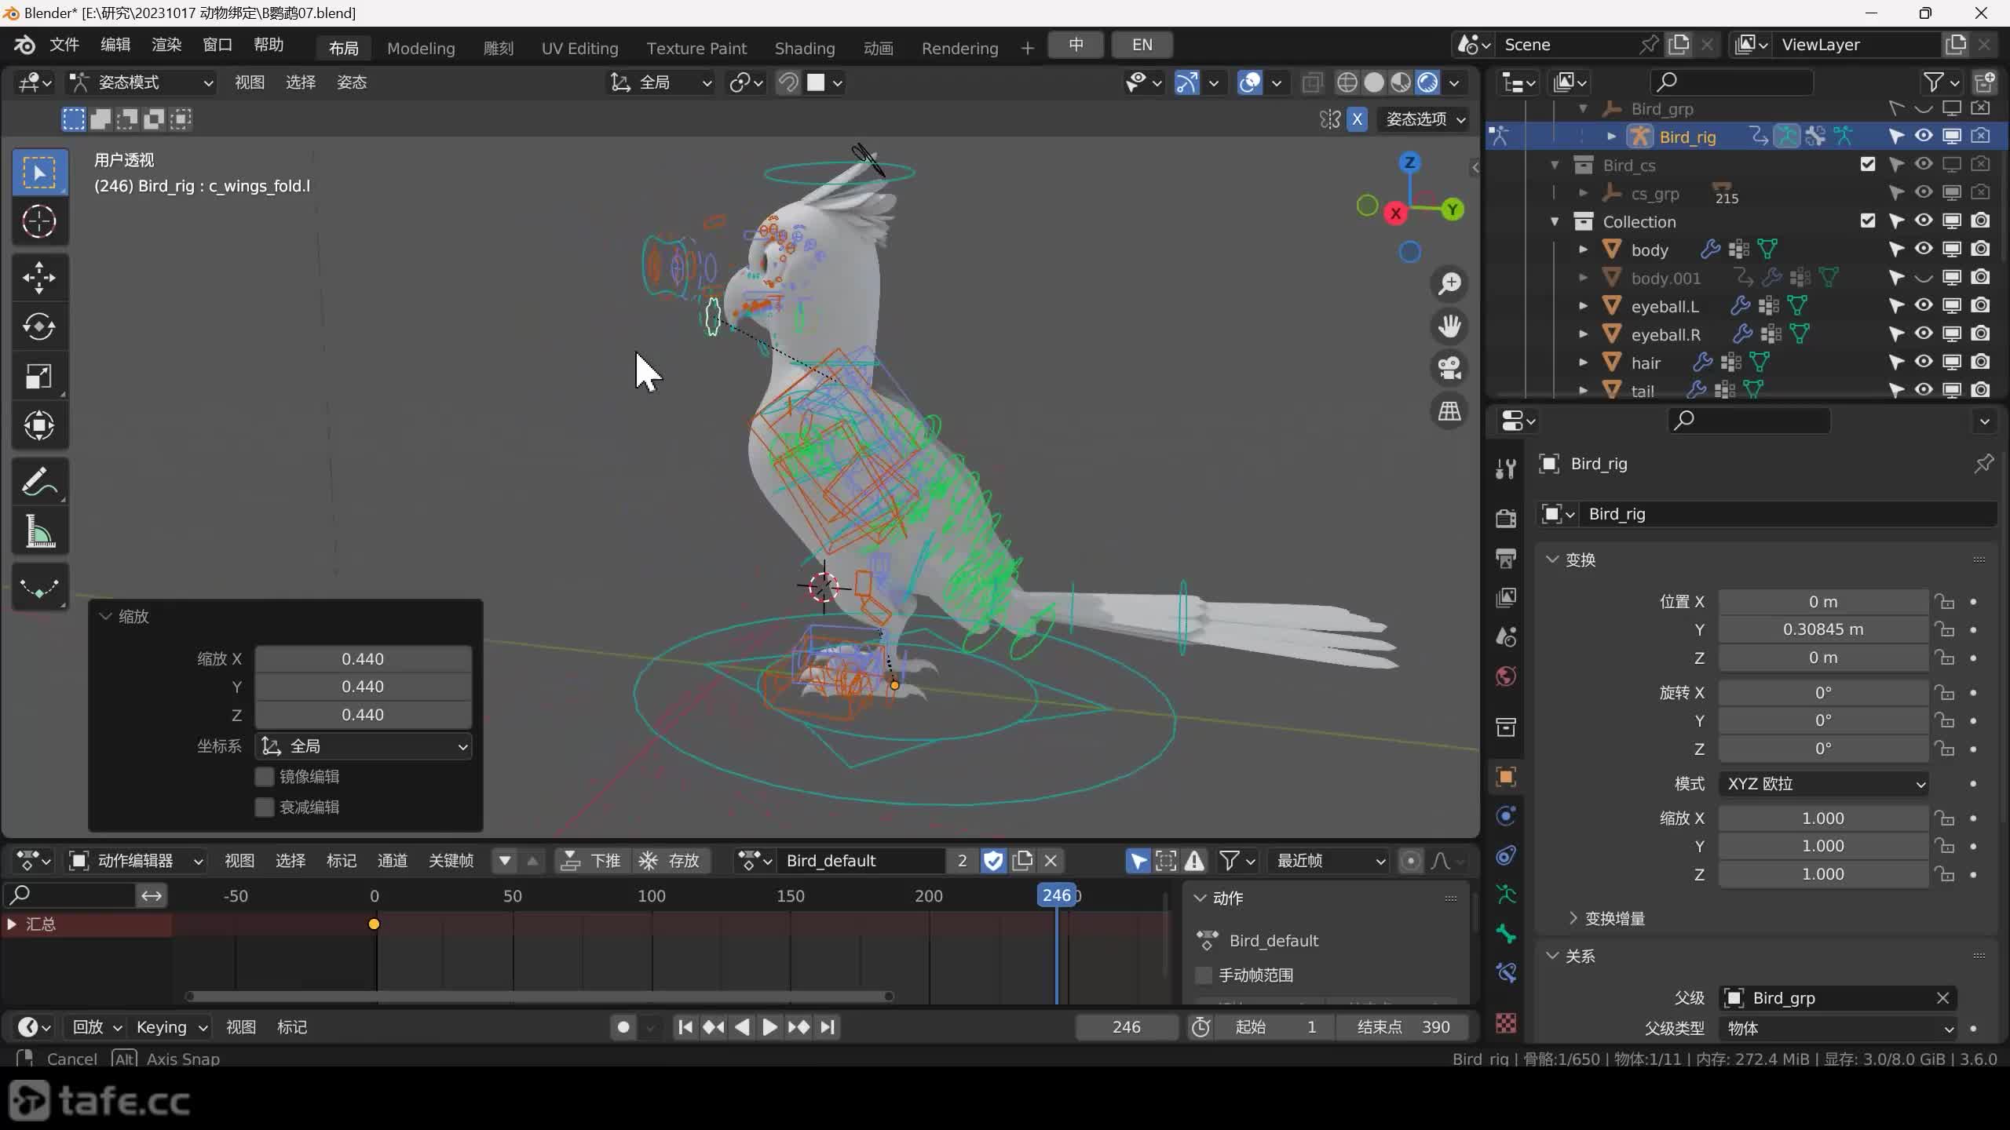Select the Measure tool
Image resolution: width=2010 pixels, height=1130 pixels.
(x=39, y=530)
